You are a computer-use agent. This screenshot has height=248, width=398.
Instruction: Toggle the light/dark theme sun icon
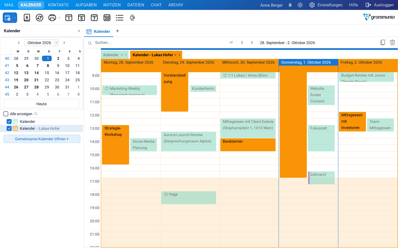coord(300,5)
